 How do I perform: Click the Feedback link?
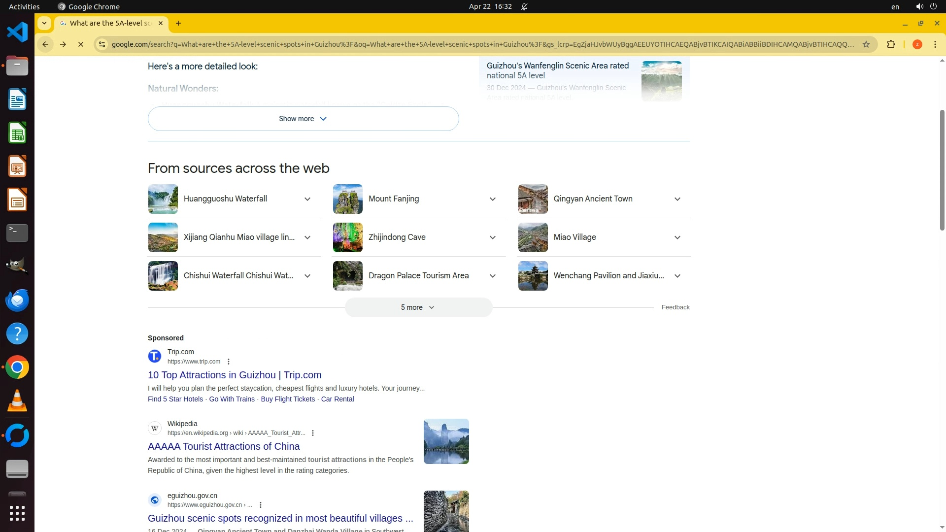[x=675, y=307]
